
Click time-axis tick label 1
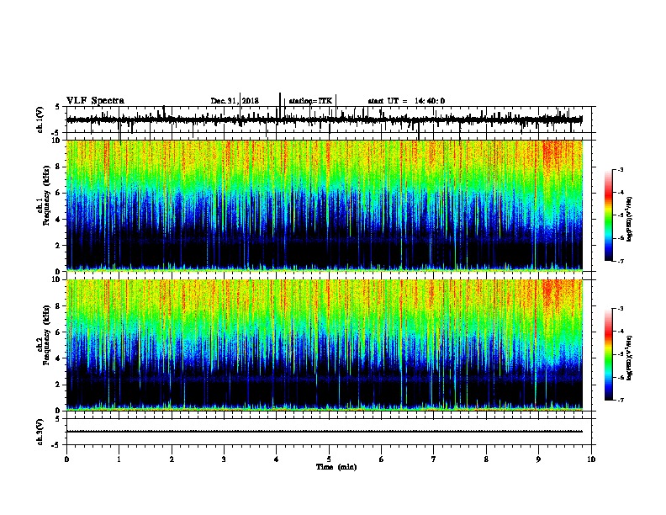click(119, 459)
